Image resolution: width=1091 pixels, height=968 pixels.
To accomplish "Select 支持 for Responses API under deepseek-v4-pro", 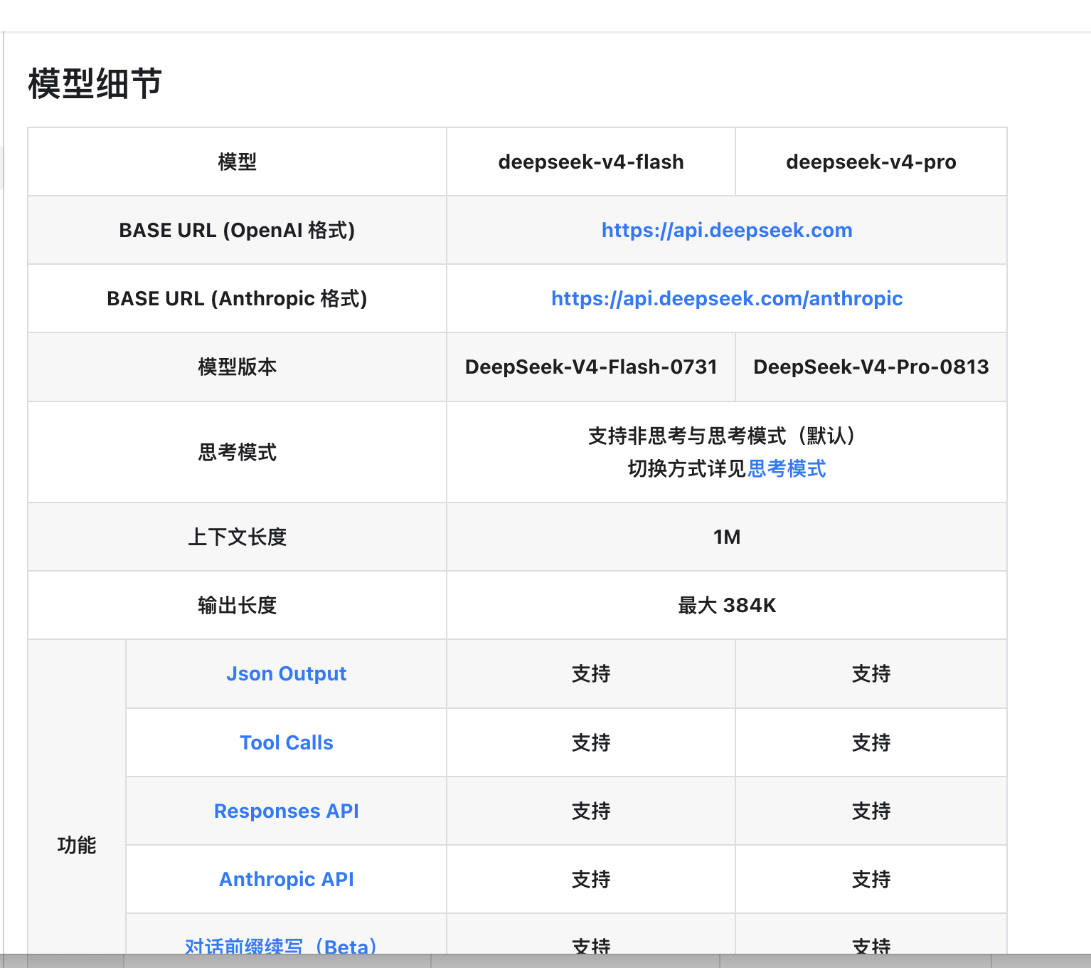I will point(871,811).
